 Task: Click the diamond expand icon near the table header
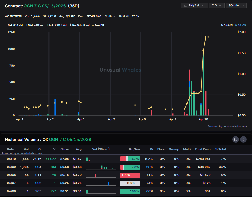(x=243, y=139)
